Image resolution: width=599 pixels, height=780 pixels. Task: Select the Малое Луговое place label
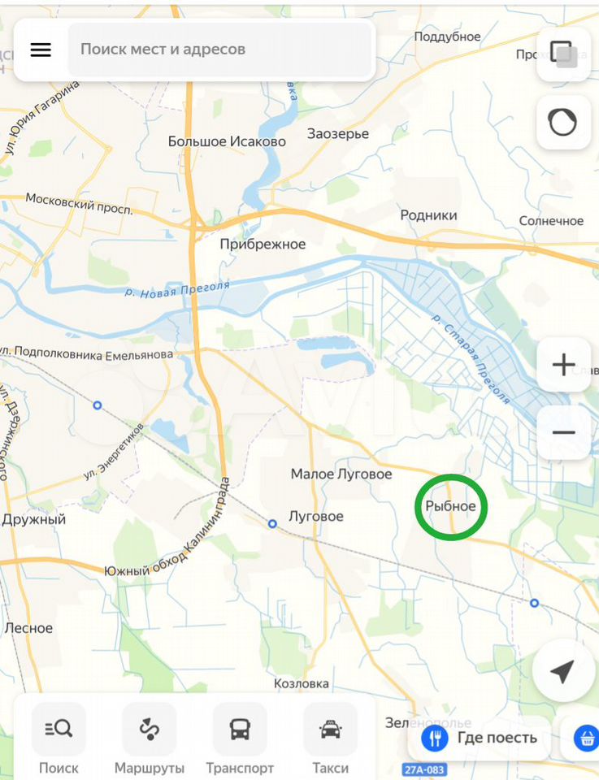coord(341,474)
